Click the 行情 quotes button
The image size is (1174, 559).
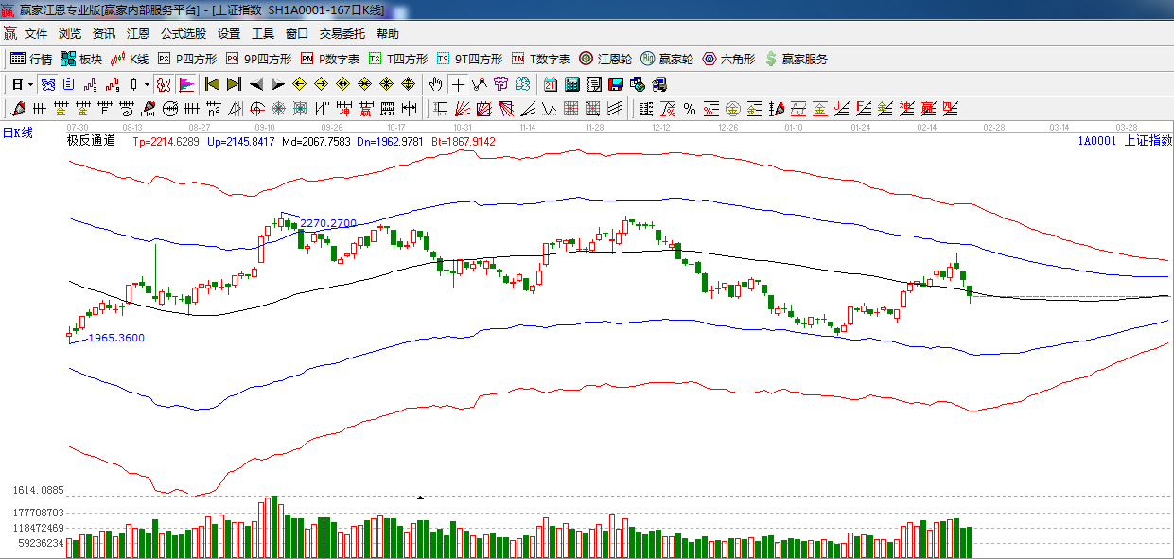[31, 59]
